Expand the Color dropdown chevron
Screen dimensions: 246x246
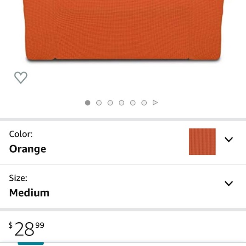click(x=229, y=140)
